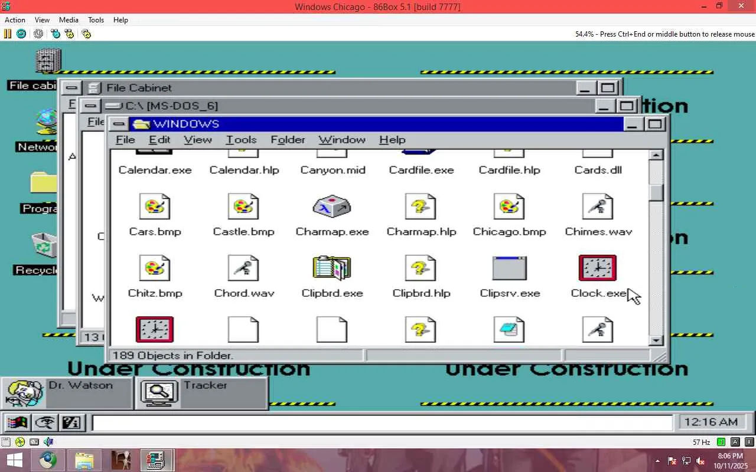Click the Caps Lock "A" indicator in 86Box
This screenshot has width=756, height=472.
735,441
